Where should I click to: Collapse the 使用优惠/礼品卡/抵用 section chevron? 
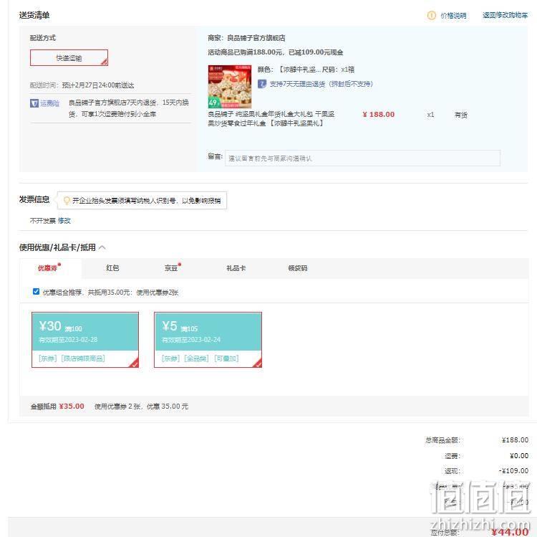point(102,247)
